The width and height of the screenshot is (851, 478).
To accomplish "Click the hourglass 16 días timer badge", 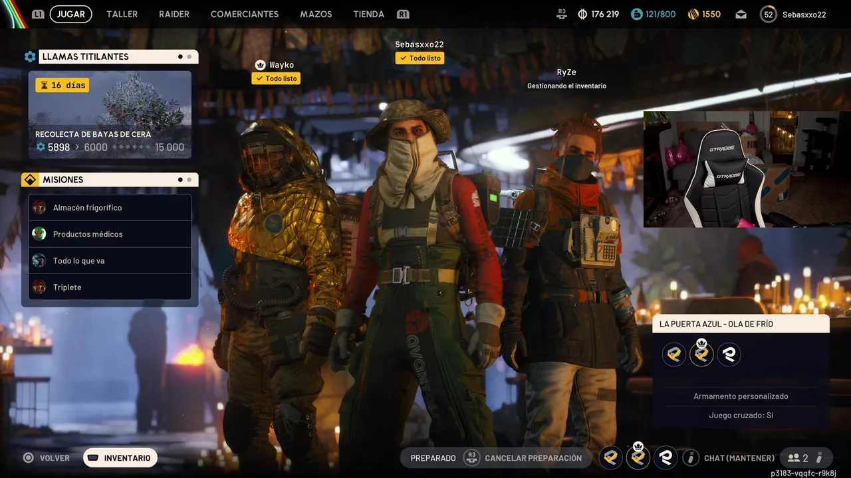I will 62,85.
